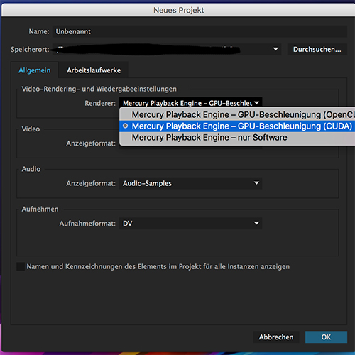
Task: Click the Aufnehmen section label
Action: [40, 209]
